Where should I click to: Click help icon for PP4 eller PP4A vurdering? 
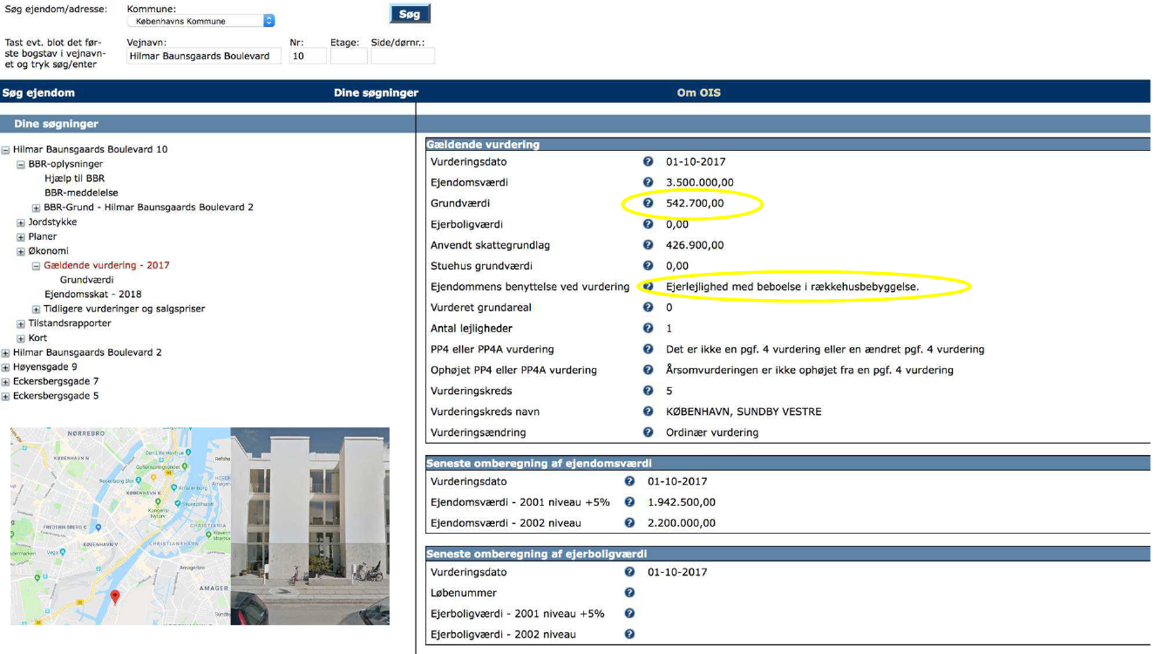(648, 349)
